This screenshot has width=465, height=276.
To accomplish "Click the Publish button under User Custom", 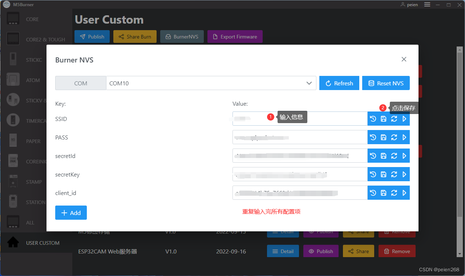I will (92, 37).
